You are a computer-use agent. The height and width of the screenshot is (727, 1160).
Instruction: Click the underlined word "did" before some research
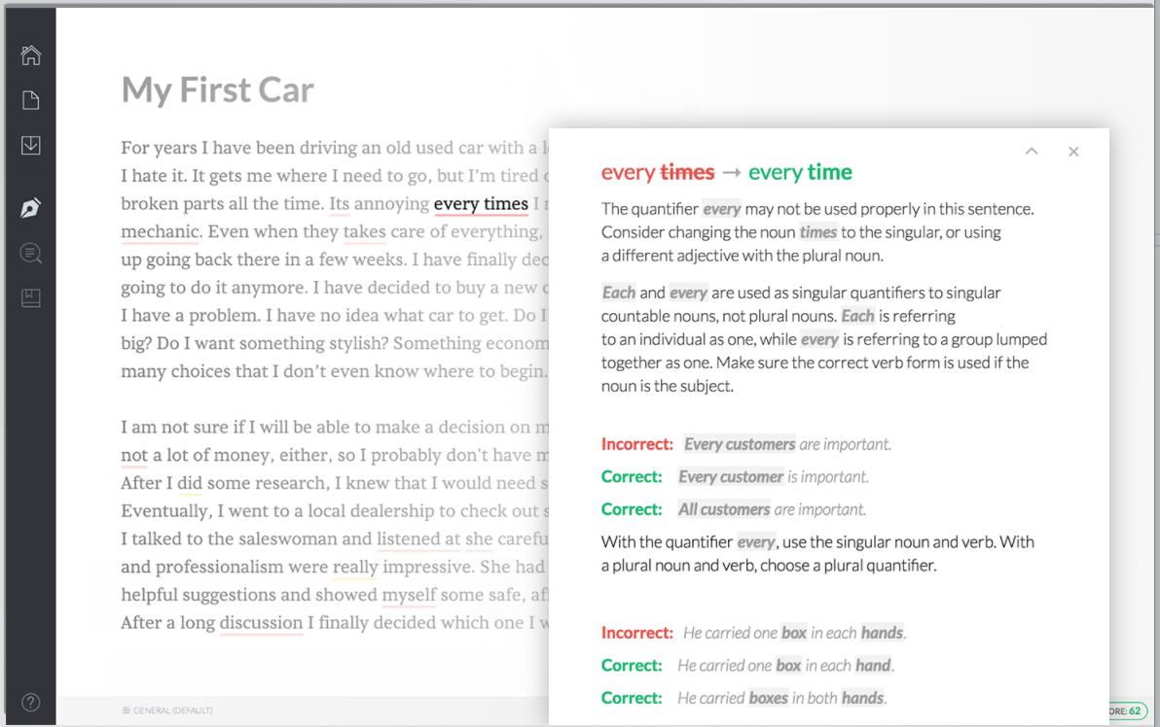[190, 483]
